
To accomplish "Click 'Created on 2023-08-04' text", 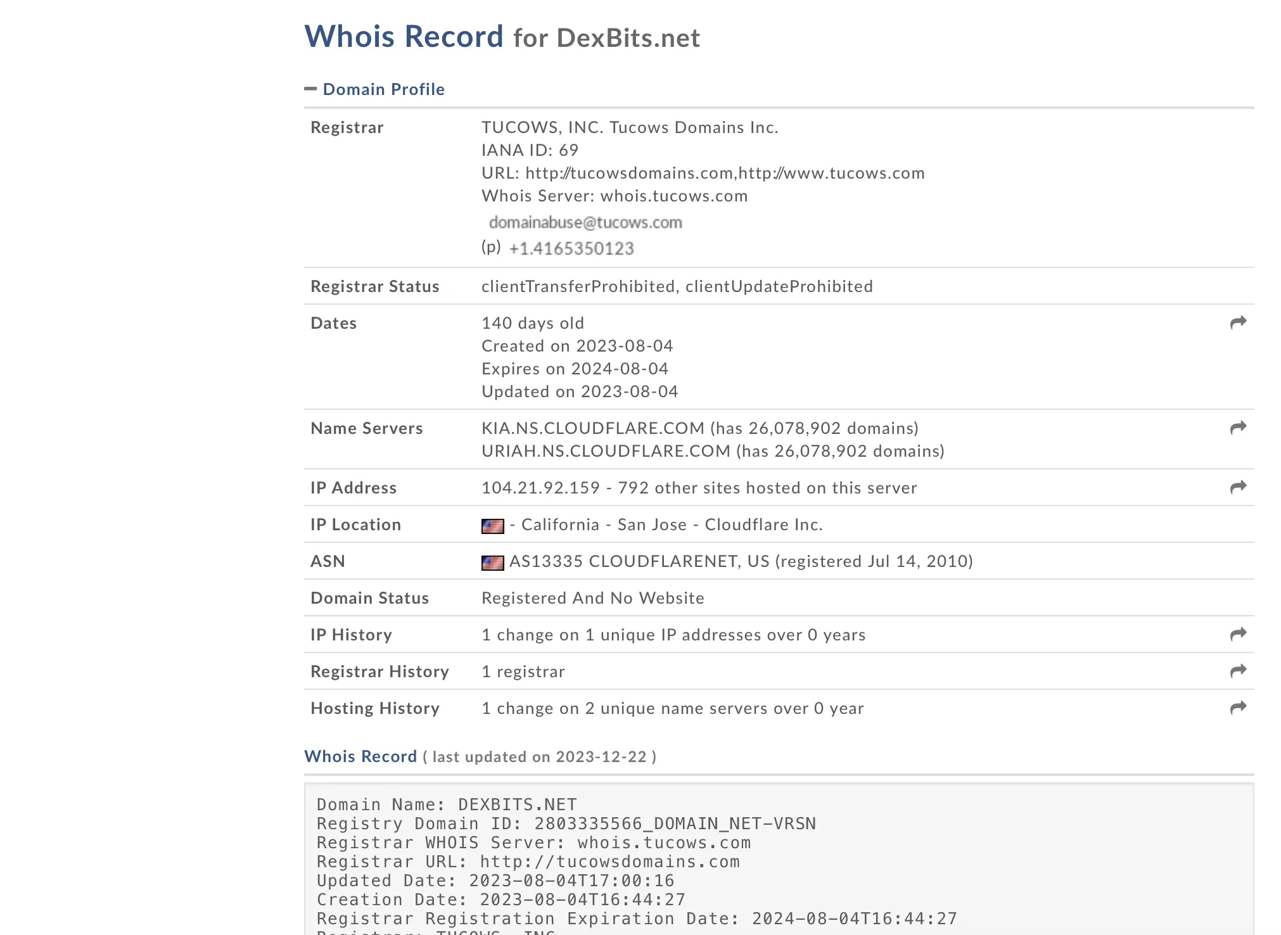I will pyautogui.click(x=577, y=346).
